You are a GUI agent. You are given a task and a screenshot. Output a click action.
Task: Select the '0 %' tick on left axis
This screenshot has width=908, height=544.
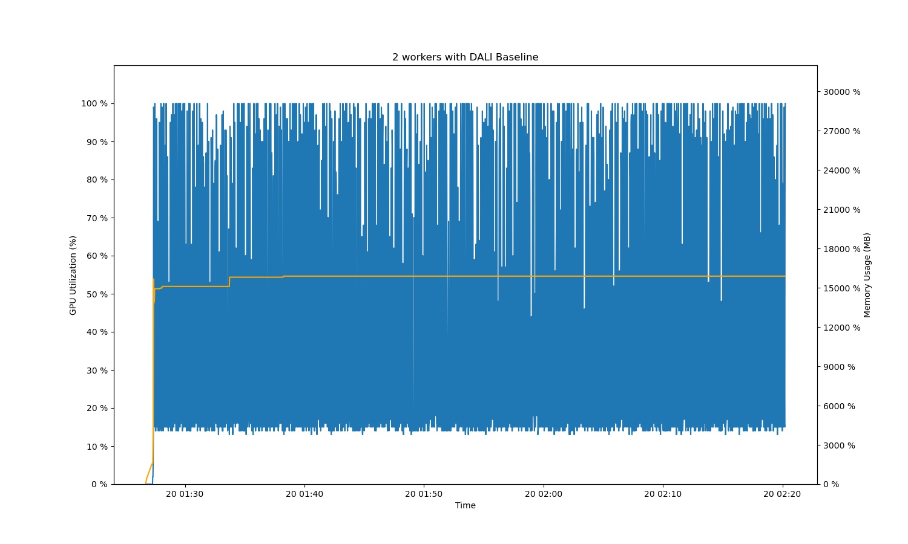tap(99, 484)
